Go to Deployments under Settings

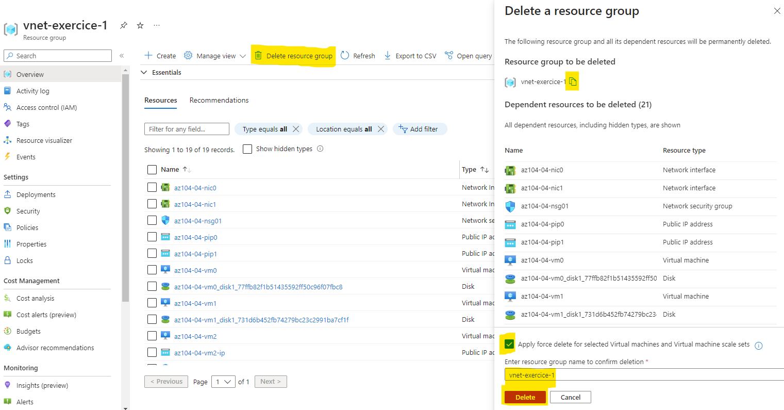coord(36,194)
